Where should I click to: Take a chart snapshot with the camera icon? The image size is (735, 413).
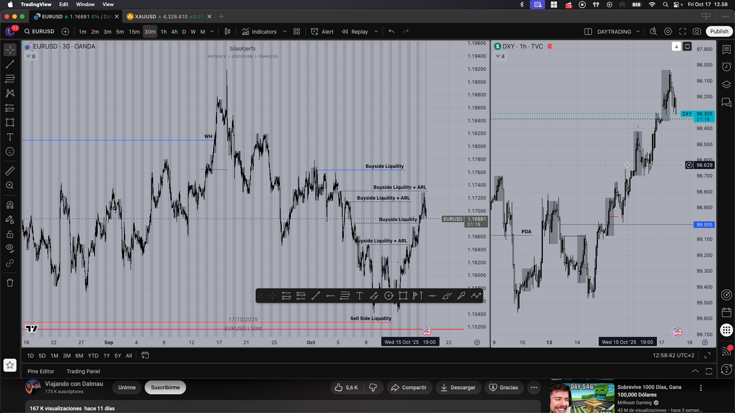tap(697, 31)
